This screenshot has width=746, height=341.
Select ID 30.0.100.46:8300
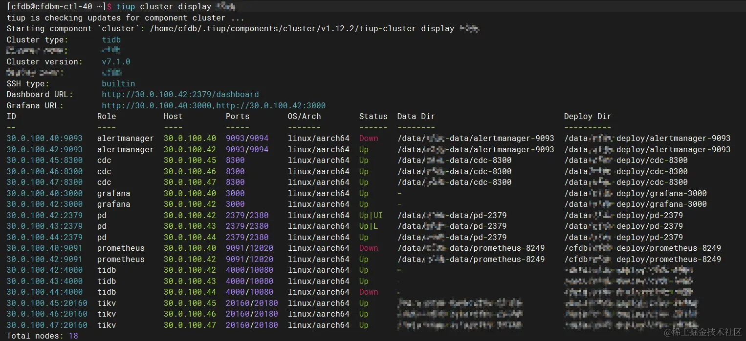coord(44,171)
